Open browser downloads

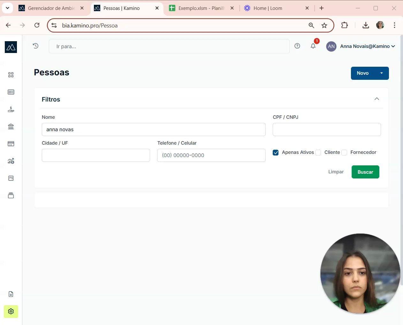pyautogui.click(x=366, y=25)
